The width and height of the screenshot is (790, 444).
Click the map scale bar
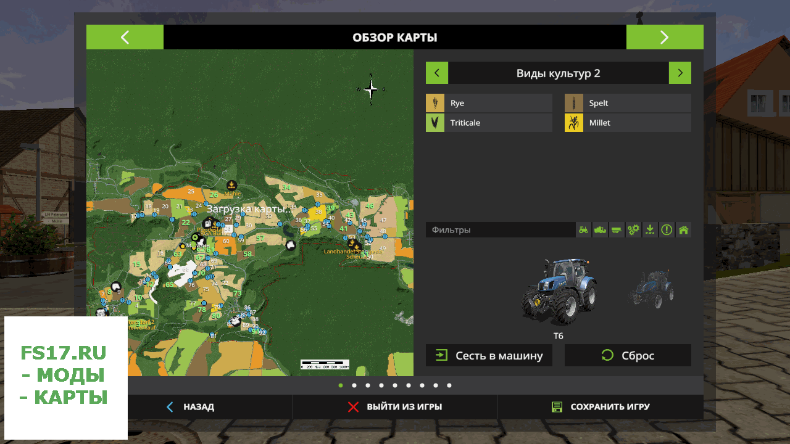coord(325,364)
